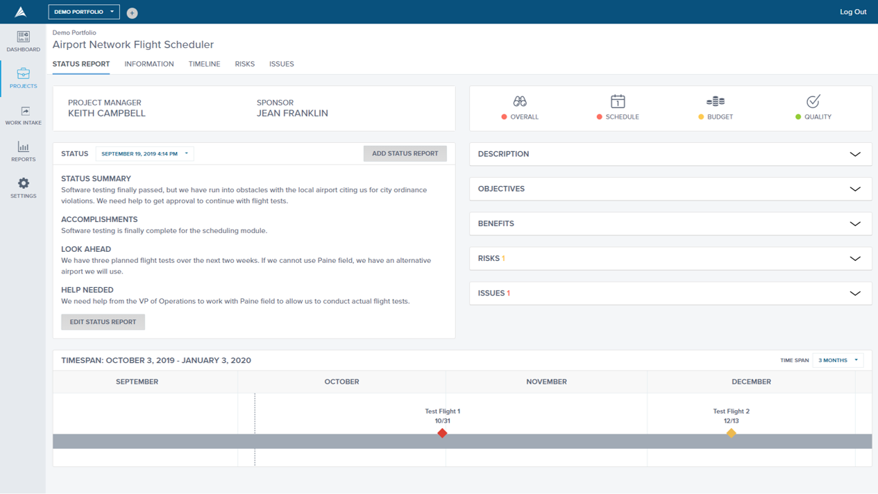This screenshot has height=494, width=878.
Task: Click the sponsor name Jean Franklin
Action: coord(292,113)
